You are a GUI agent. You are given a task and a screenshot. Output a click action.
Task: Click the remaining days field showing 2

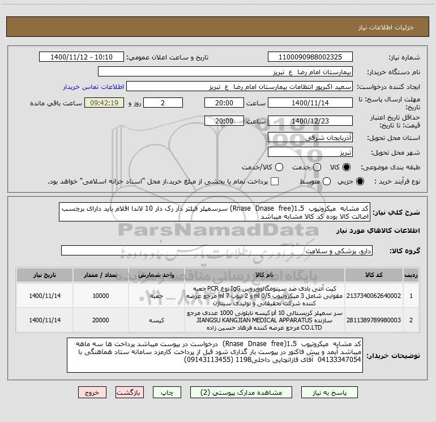163,103
